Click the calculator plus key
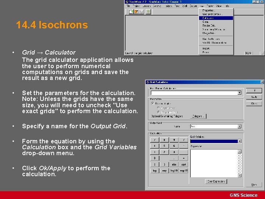Image resolution: width=265 pixels, height=199 pixels. [184, 158]
